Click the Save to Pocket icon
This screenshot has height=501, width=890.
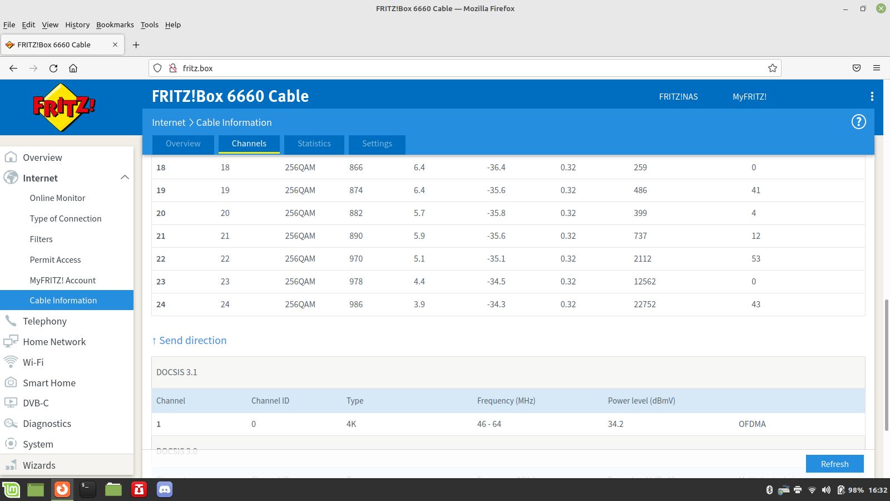[x=856, y=68]
